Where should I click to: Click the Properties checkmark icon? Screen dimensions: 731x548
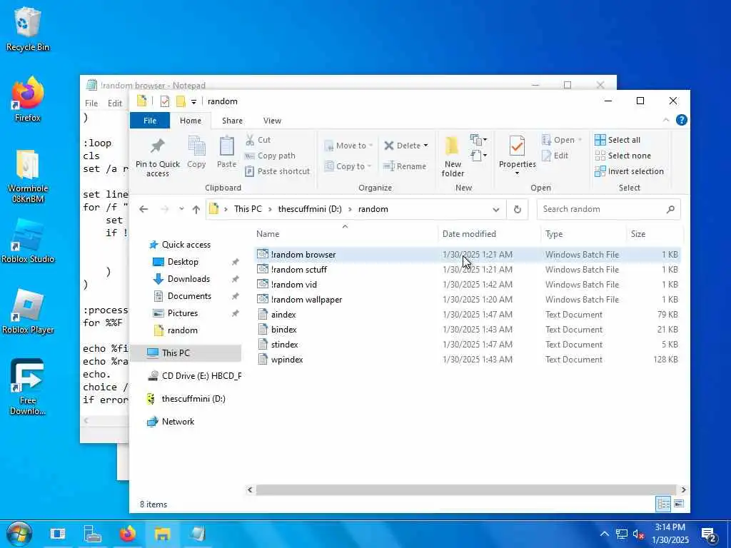tap(517, 146)
